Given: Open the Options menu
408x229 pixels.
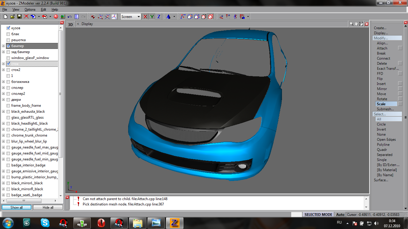Looking at the screenshot, I should tap(30, 10).
